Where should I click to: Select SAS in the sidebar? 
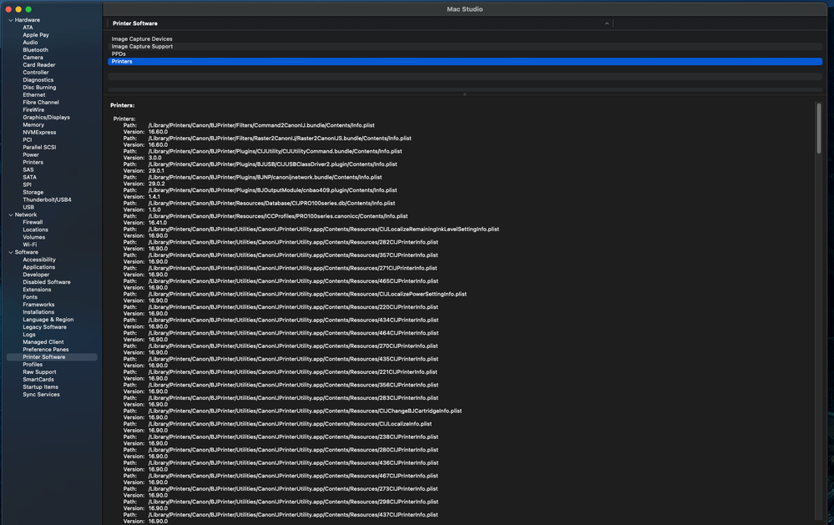pos(28,169)
